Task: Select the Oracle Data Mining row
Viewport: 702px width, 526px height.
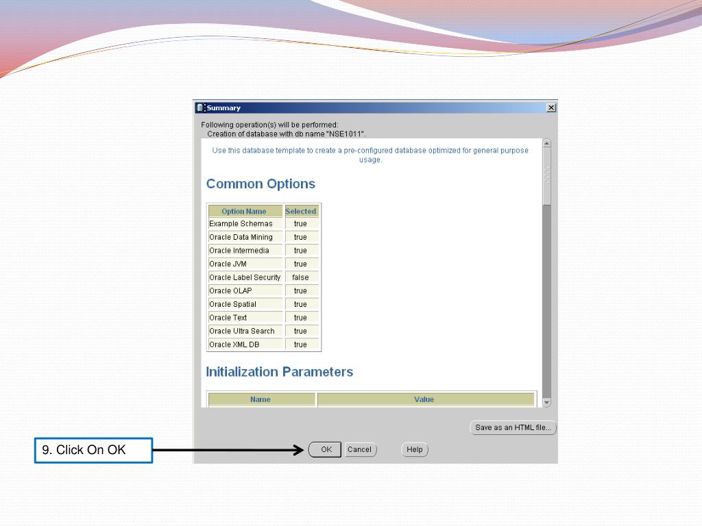Action: [x=264, y=237]
